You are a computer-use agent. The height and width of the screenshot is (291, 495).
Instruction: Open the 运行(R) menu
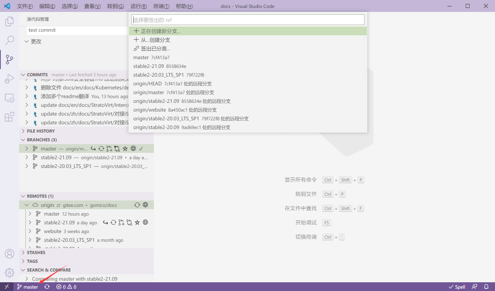click(138, 6)
